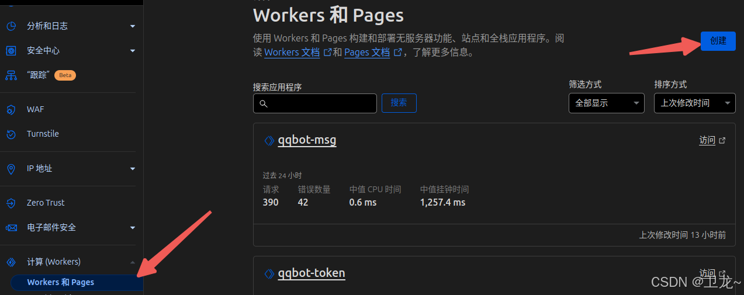Open 安全中心 in the sidebar
Viewport: 744px width, 295px height.
[43, 51]
